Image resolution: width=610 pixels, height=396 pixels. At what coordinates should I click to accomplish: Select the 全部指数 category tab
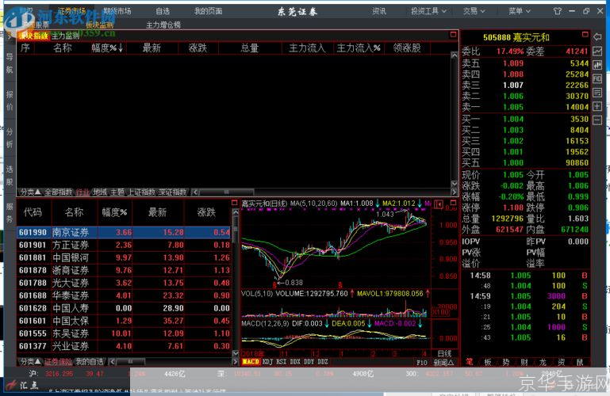coord(59,192)
